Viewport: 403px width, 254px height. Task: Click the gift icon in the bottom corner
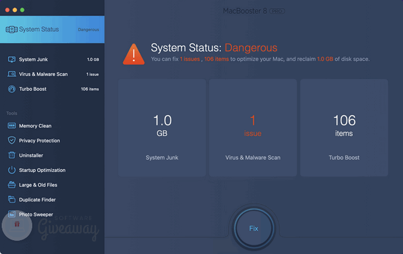(x=17, y=224)
